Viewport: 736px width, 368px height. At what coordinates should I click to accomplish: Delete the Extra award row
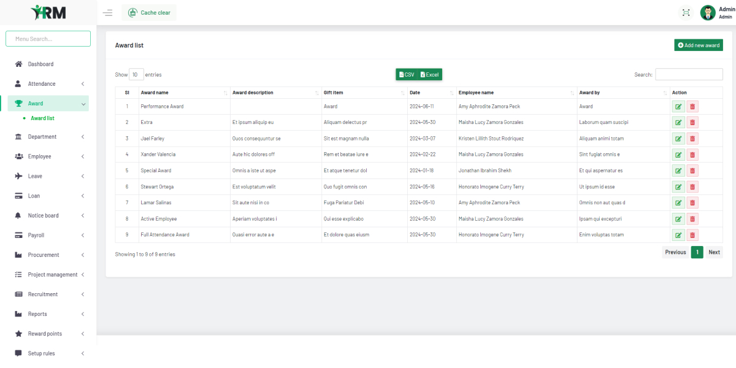click(x=692, y=122)
